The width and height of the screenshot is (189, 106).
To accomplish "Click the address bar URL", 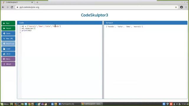I will click(29, 7).
